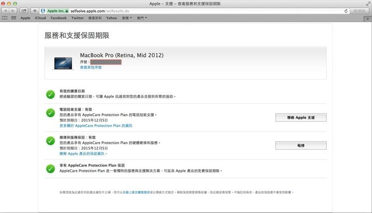The width and height of the screenshot is (372, 213).
Task: Open the Reader button (閱讀器)
Action: pyautogui.click(x=360, y=11)
